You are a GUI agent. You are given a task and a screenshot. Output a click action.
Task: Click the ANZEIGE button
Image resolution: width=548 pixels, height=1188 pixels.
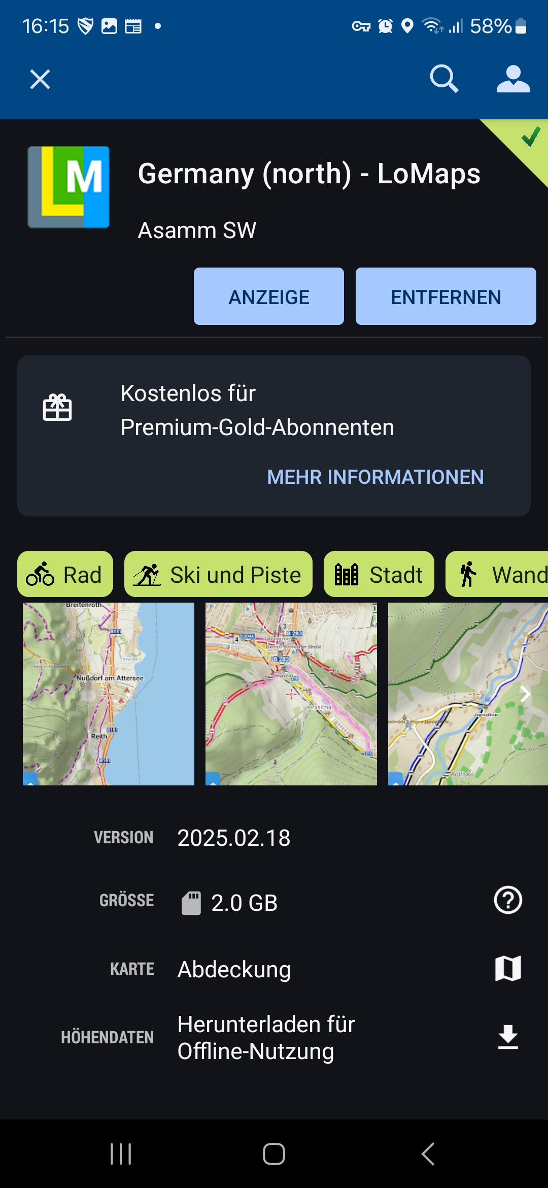pyautogui.click(x=269, y=296)
